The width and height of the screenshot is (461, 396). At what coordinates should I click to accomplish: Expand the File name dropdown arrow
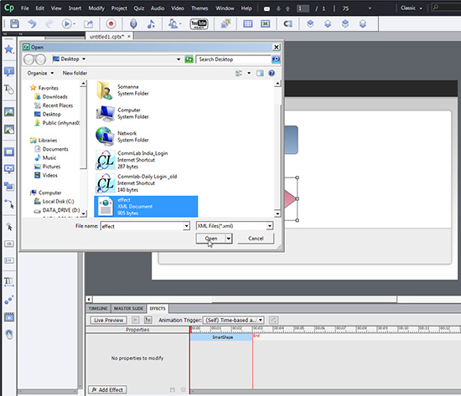point(186,226)
